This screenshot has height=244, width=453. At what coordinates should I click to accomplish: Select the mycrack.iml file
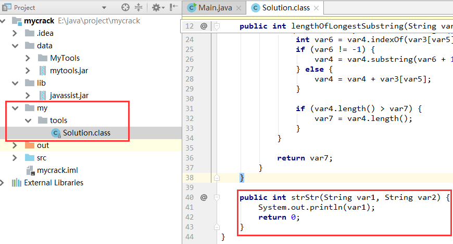57,170
